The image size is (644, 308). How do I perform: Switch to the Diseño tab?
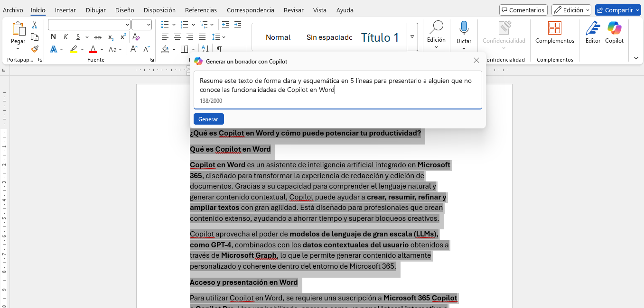(x=125, y=10)
